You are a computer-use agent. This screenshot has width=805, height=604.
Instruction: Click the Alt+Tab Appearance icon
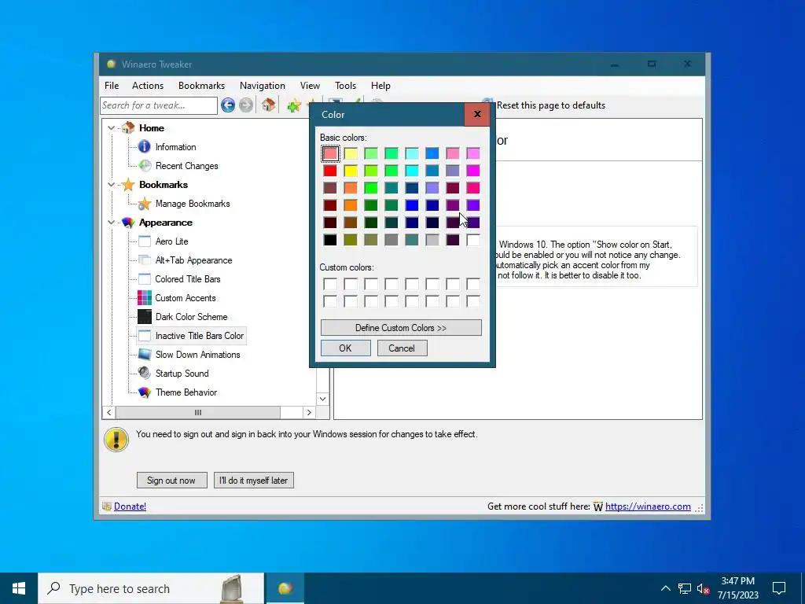point(145,260)
